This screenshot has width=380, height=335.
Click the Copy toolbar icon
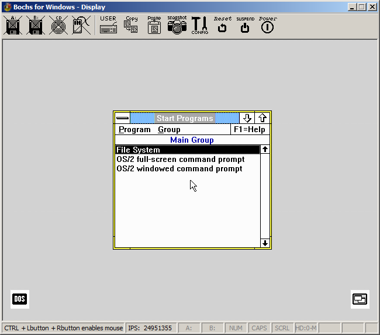131,25
